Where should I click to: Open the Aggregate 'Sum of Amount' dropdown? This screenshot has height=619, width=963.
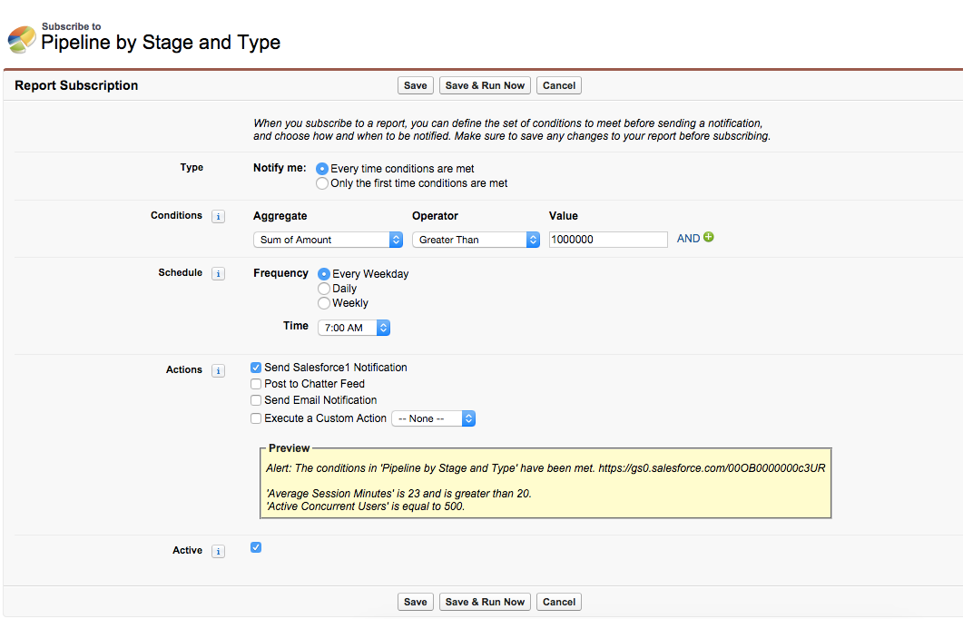tap(328, 240)
